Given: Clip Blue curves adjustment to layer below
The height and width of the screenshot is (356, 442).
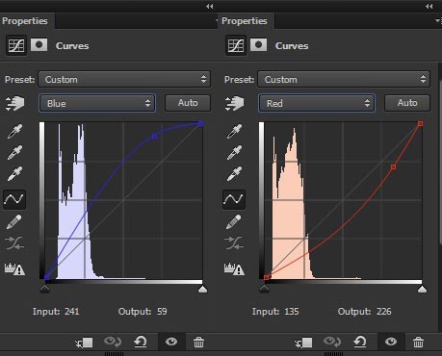Looking at the screenshot, I should point(84,343).
